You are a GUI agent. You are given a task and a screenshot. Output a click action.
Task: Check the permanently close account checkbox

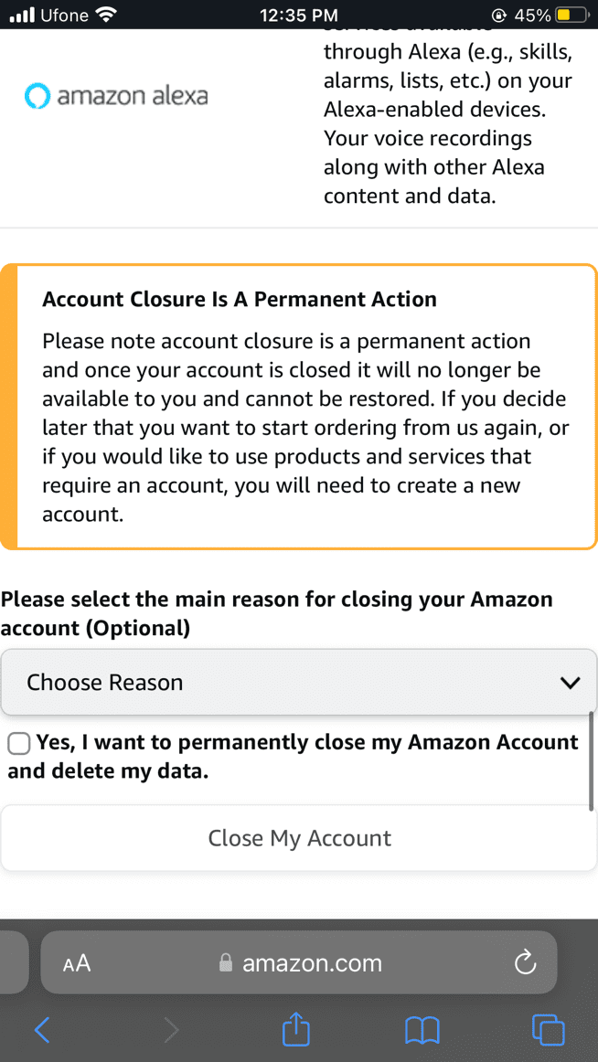click(x=18, y=743)
